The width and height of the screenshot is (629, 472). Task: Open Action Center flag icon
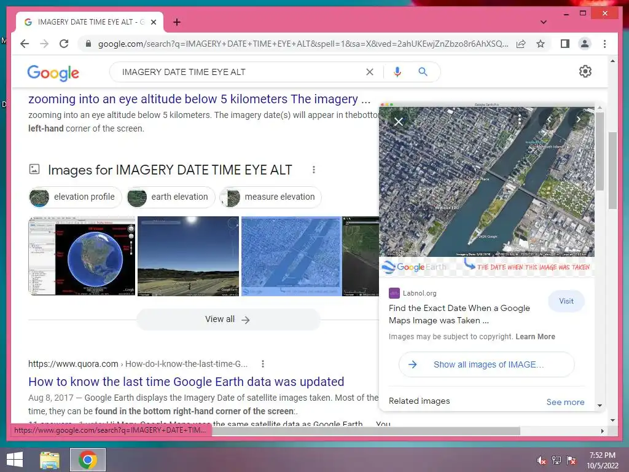point(571,460)
